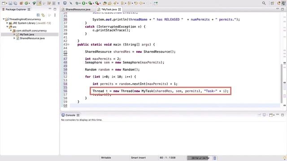Click the Open Perspective icon
Image resolution: width=287 pixels, height=161 pixels.
pyautogui.click(x=272, y=3)
